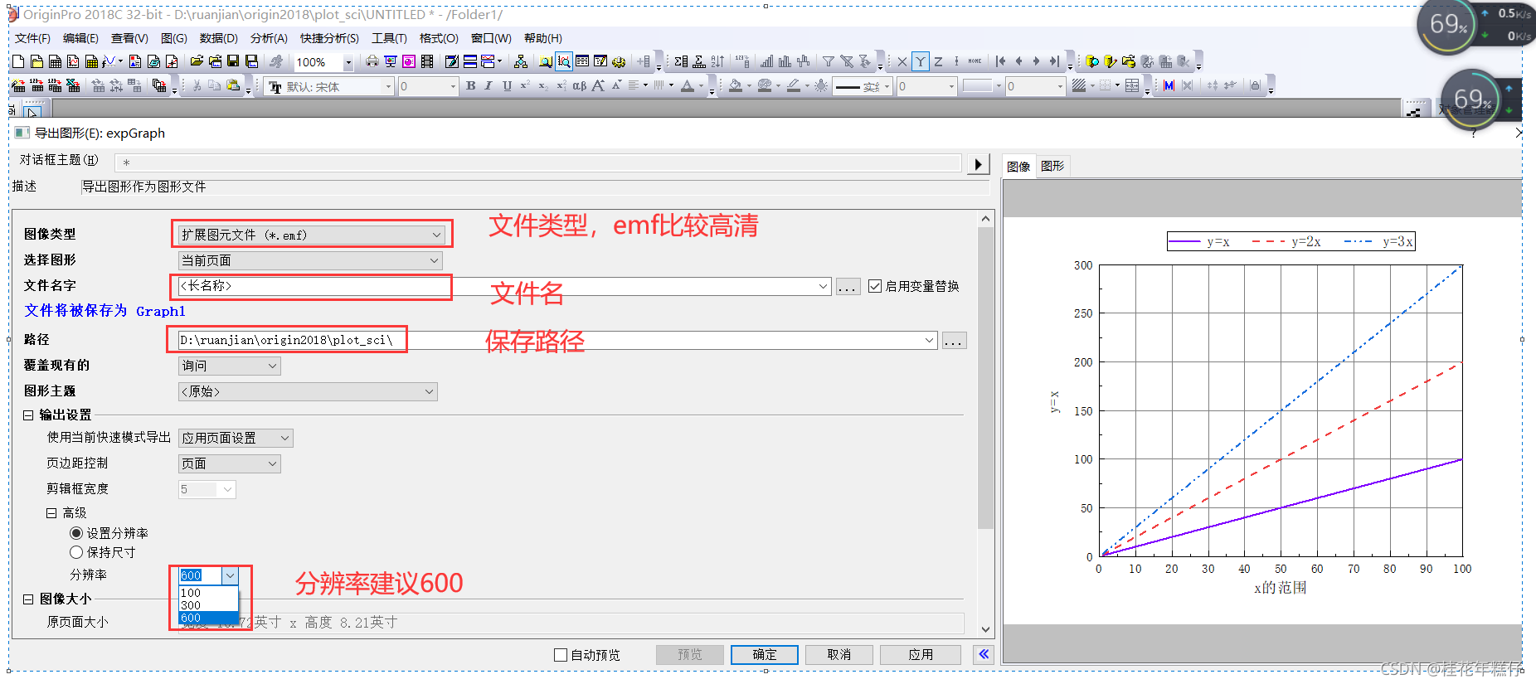1536x684 pixels.
Task: Click the Fill Color bucket icon
Action: (x=735, y=85)
